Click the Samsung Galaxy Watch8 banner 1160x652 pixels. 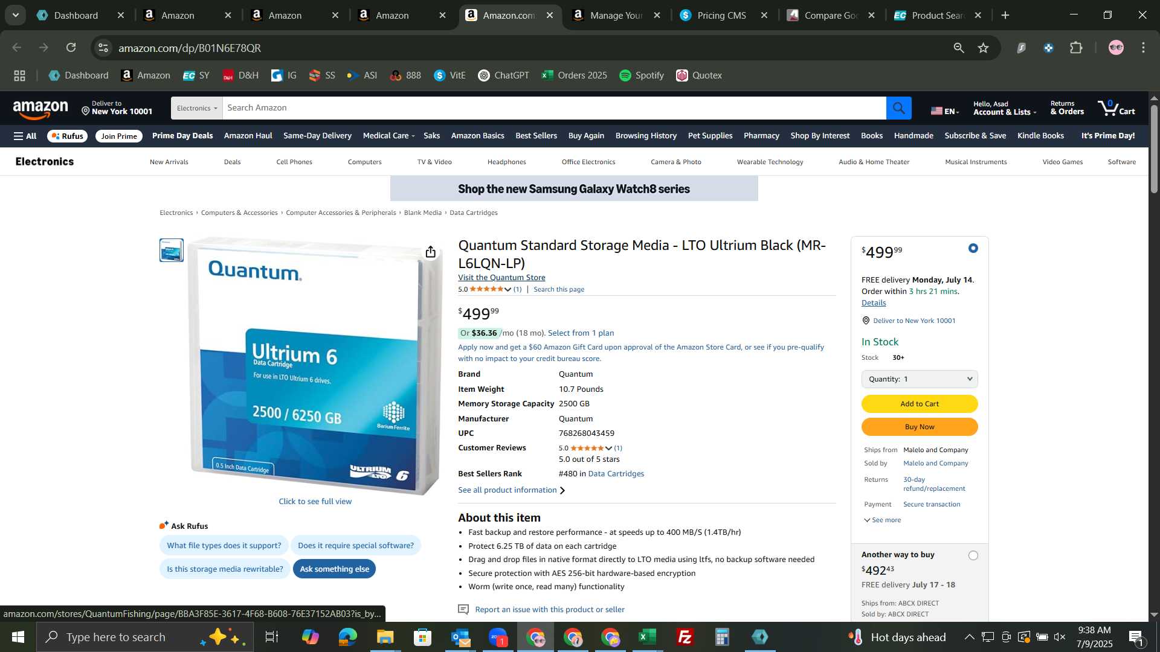573,189
